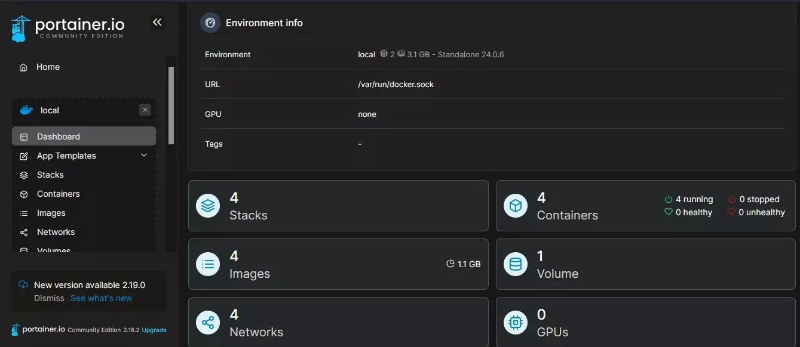
Task: Click the sidebar vertical scrollbar
Action: pyautogui.click(x=171, y=106)
